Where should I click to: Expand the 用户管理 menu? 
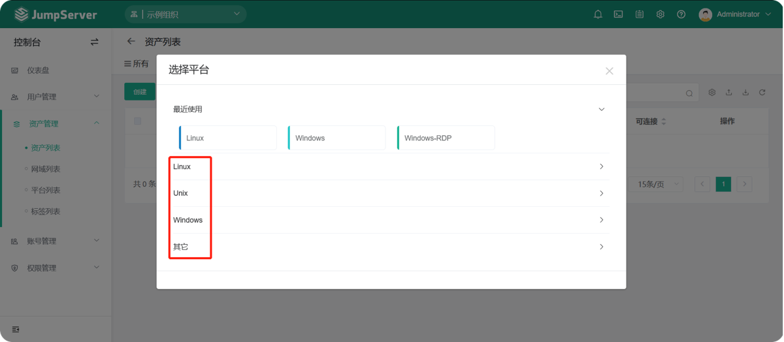pyautogui.click(x=97, y=97)
